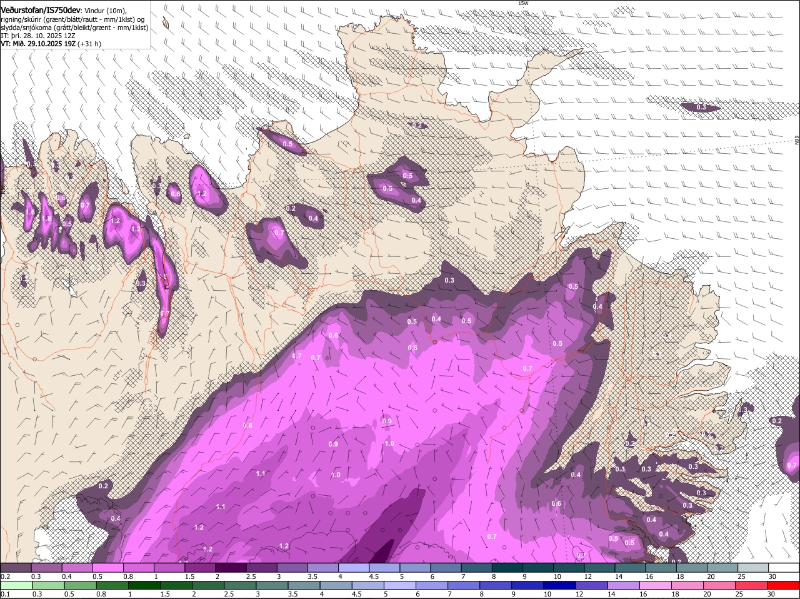Select upper legend swatch between 0.5 and 0.8
This screenshot has height=599, width=800.
pyautogui.click(x=108, y=568)
